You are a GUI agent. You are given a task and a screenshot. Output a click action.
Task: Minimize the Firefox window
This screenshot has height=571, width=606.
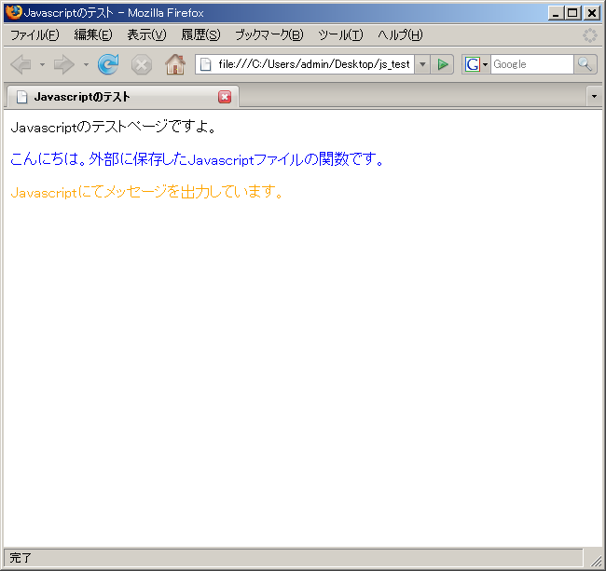click(556, 13)
